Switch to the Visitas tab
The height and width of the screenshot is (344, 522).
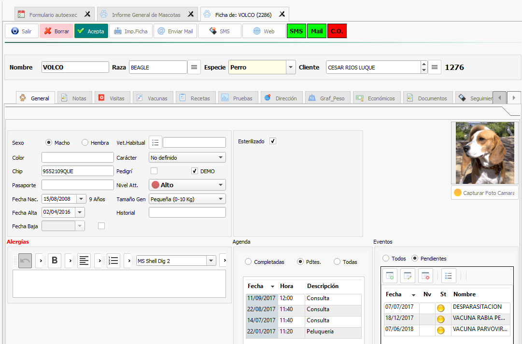pos(112,98)
